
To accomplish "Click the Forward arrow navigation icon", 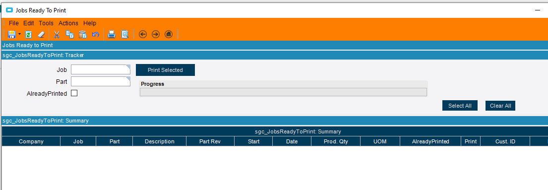I will (x=156, y=34).
